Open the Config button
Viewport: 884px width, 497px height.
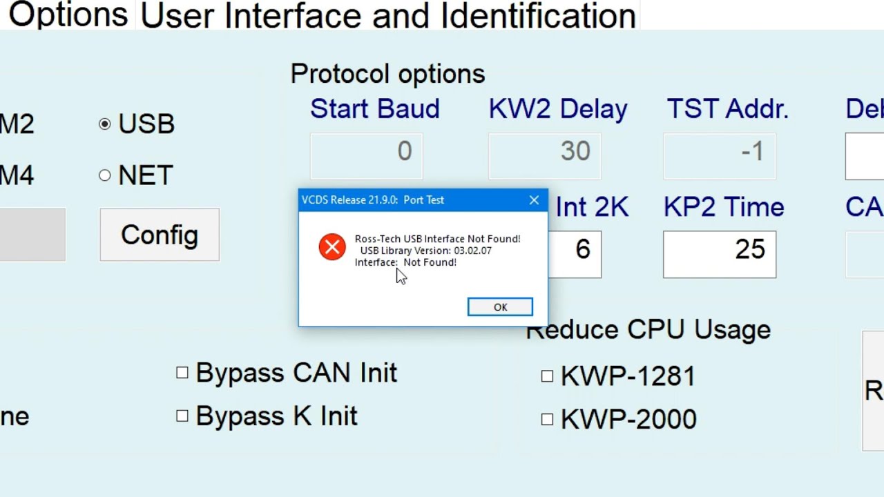(160, 235)
